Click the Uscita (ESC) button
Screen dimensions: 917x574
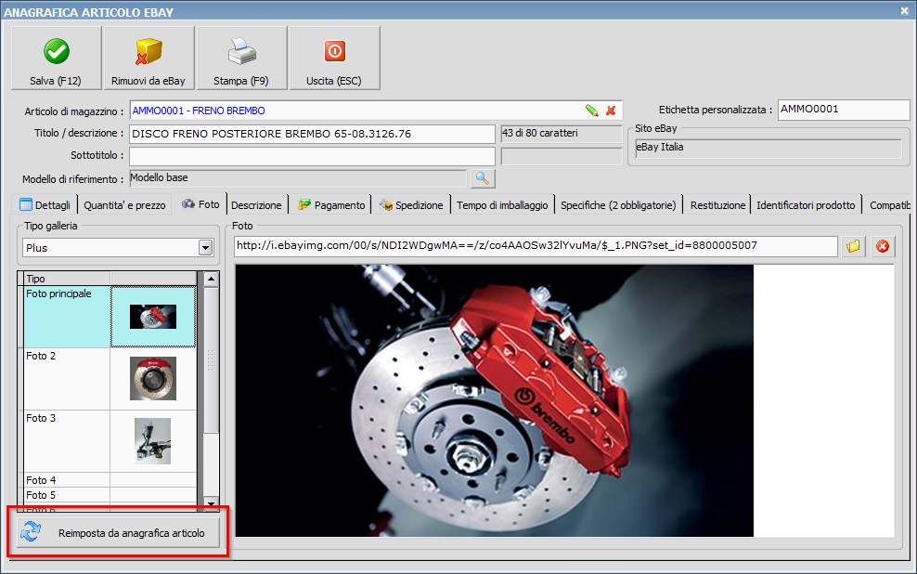tap(334, 58)
